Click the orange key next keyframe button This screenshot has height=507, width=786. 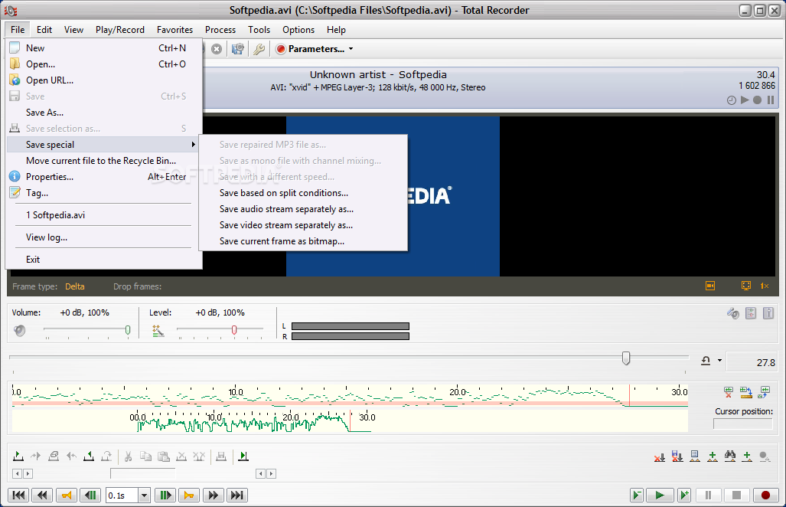point(188,495)
